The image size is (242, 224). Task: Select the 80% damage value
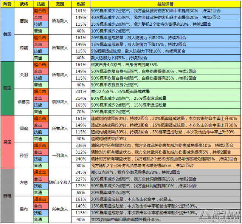(x=81, y=165)
